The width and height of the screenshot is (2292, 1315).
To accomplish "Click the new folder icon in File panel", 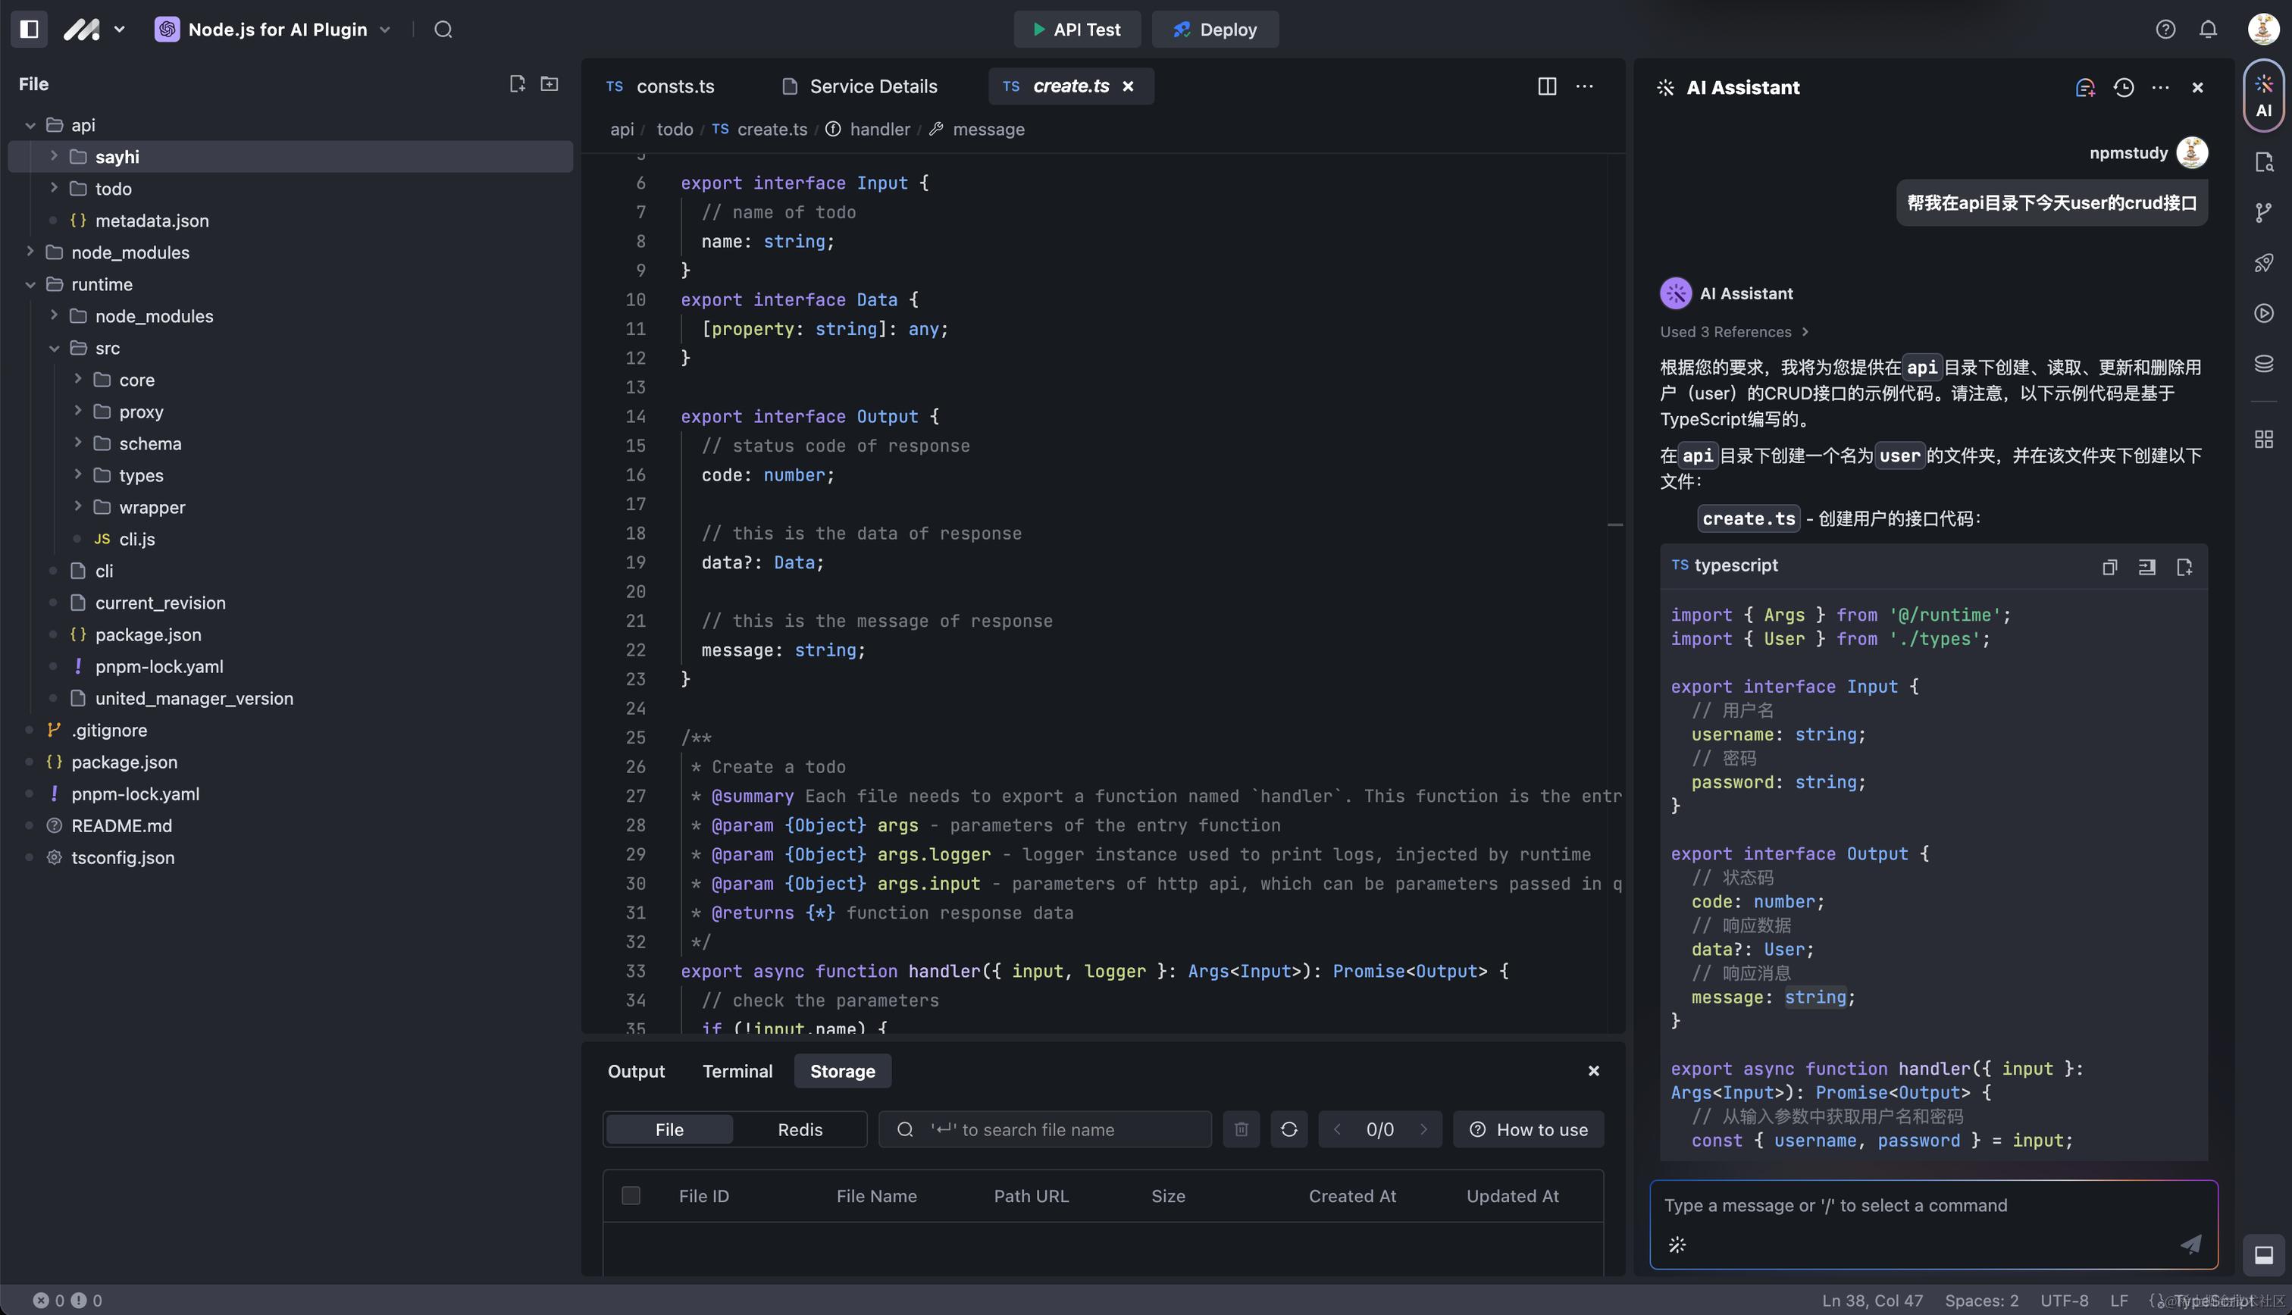I will coord(549,84).
